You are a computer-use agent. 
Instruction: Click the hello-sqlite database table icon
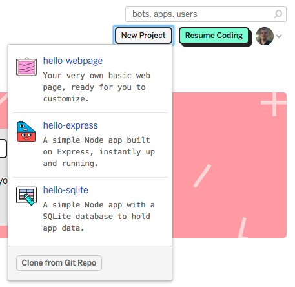tap(26, 195)
